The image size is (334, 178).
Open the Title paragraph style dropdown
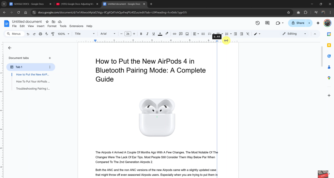[x=84, y=34]
